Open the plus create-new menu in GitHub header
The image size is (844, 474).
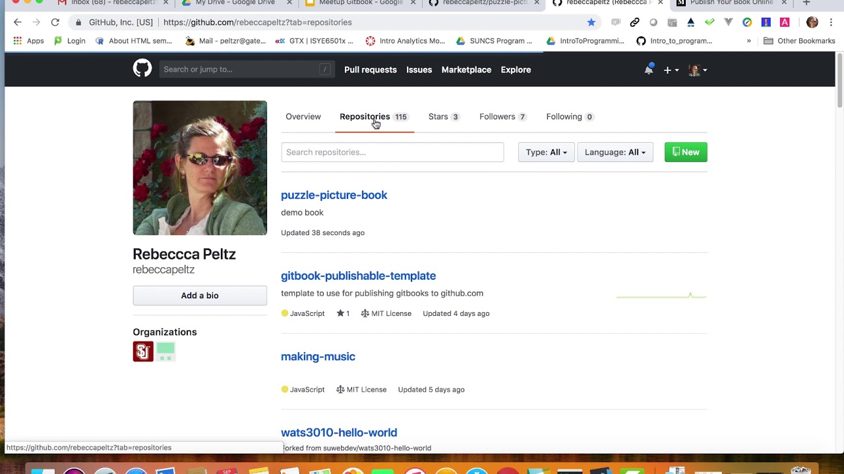pos(671,70)
